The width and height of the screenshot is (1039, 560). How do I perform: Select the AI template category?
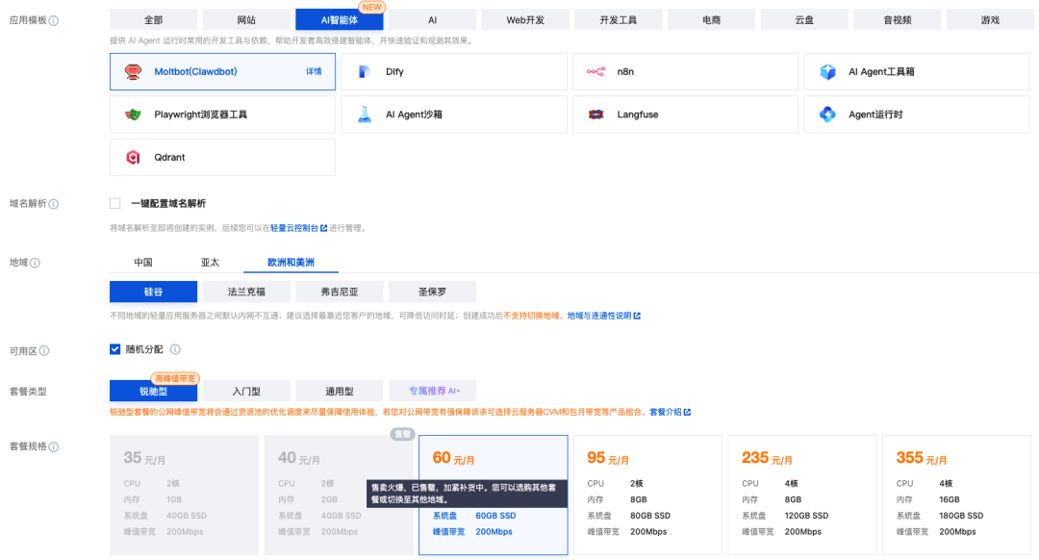pyautogui.click(x=432, y=20)
